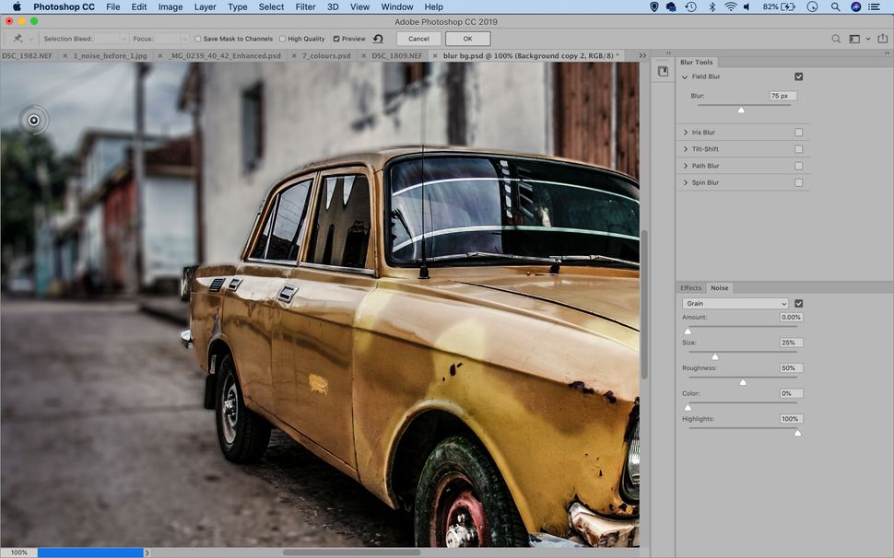Click OK to apply the blur
This screenshot has width=894, height=558.
point(467,39)
